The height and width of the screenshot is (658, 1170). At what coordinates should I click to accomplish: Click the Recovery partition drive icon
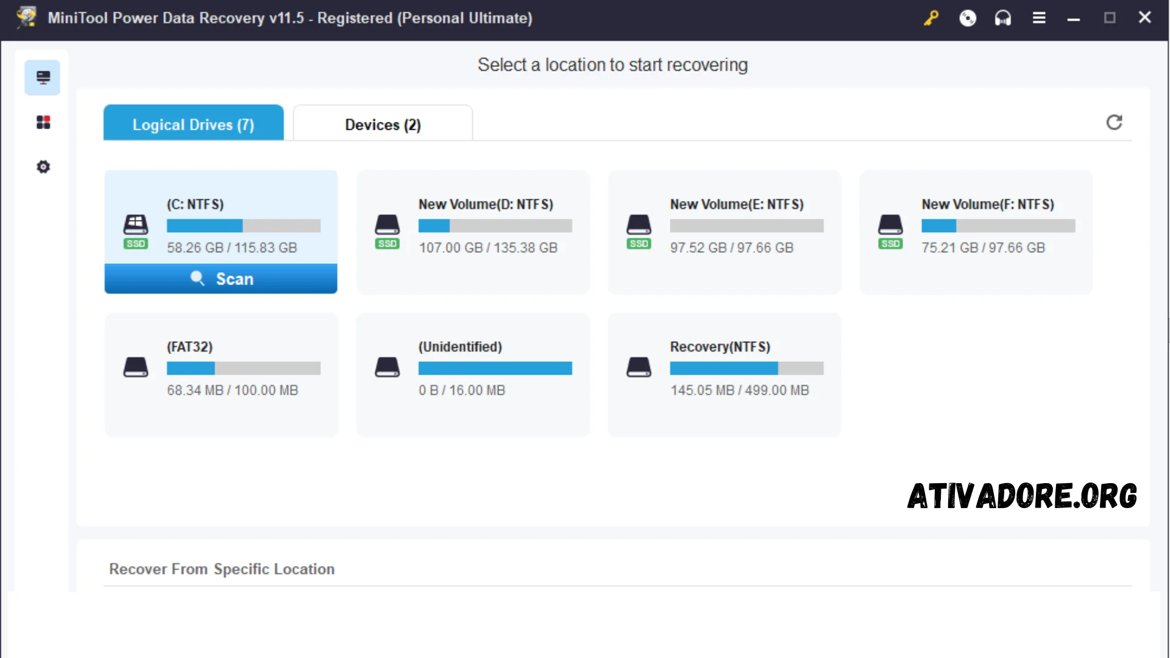coord(639,367)
